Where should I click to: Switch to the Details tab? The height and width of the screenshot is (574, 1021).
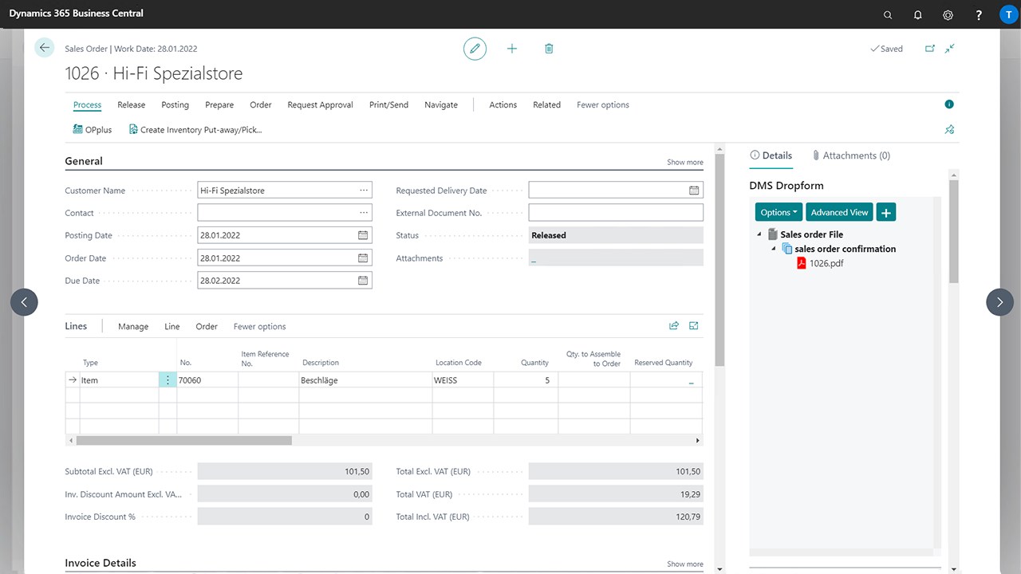click(x=771, y=155)
